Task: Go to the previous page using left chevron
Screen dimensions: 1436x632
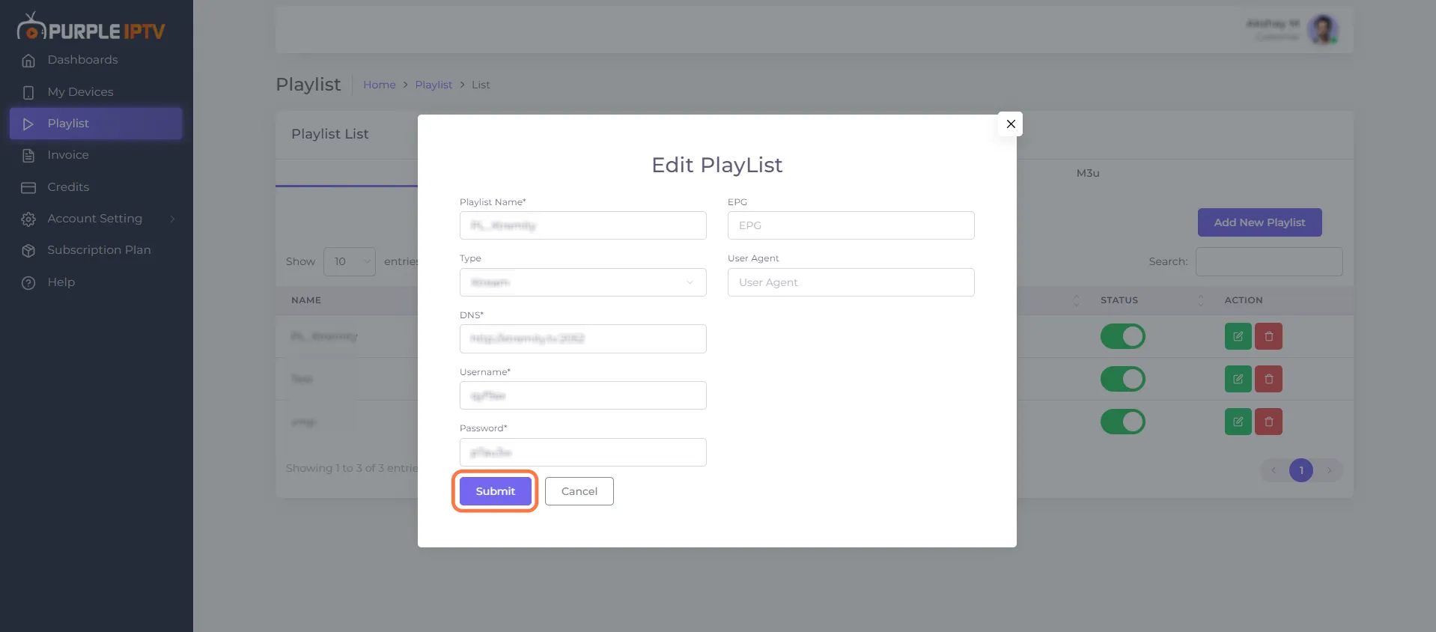Action: [1274, 470]
